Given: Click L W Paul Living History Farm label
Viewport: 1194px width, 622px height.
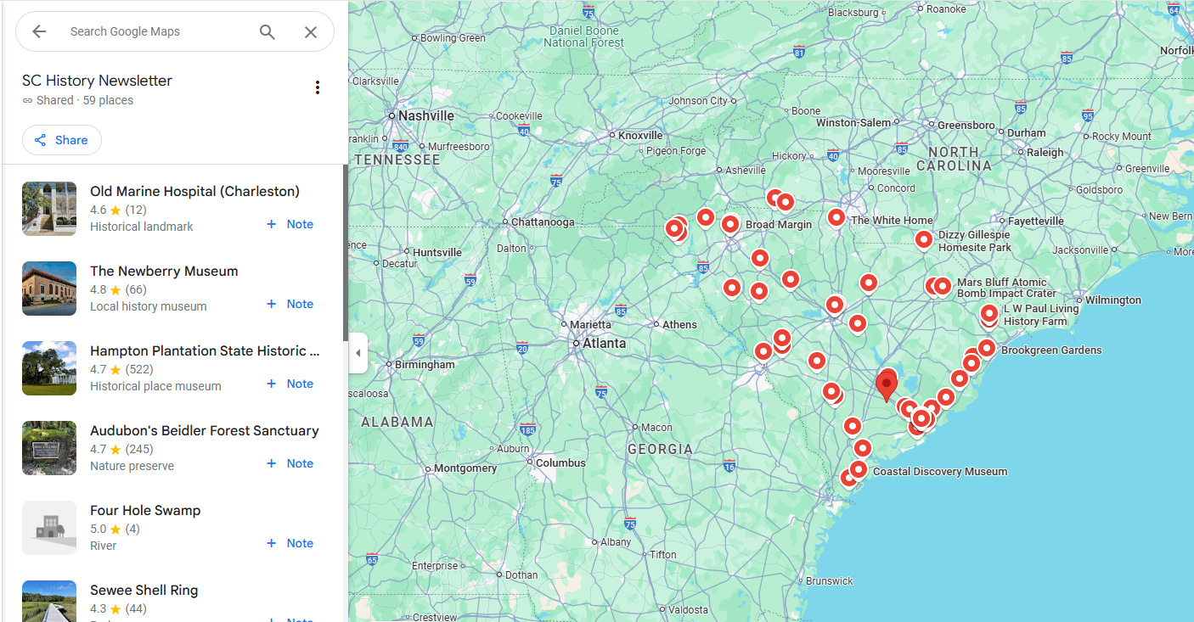Looking at the screenshot, I should click(1041, 315).
